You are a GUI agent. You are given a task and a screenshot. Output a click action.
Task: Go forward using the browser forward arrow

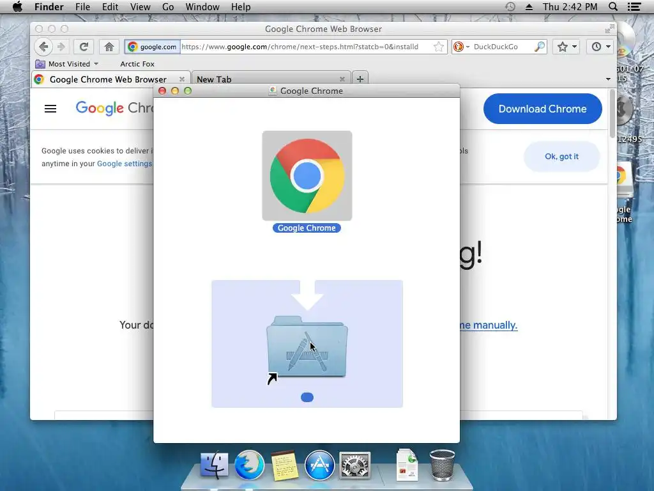pos(61,47)
